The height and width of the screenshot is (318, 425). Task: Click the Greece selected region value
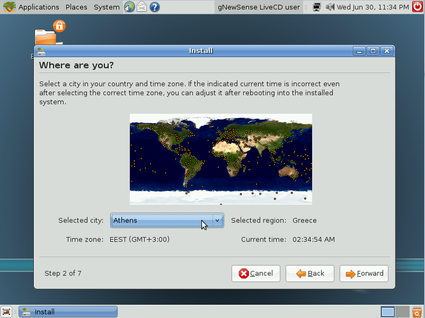click(x=304, y=220)
